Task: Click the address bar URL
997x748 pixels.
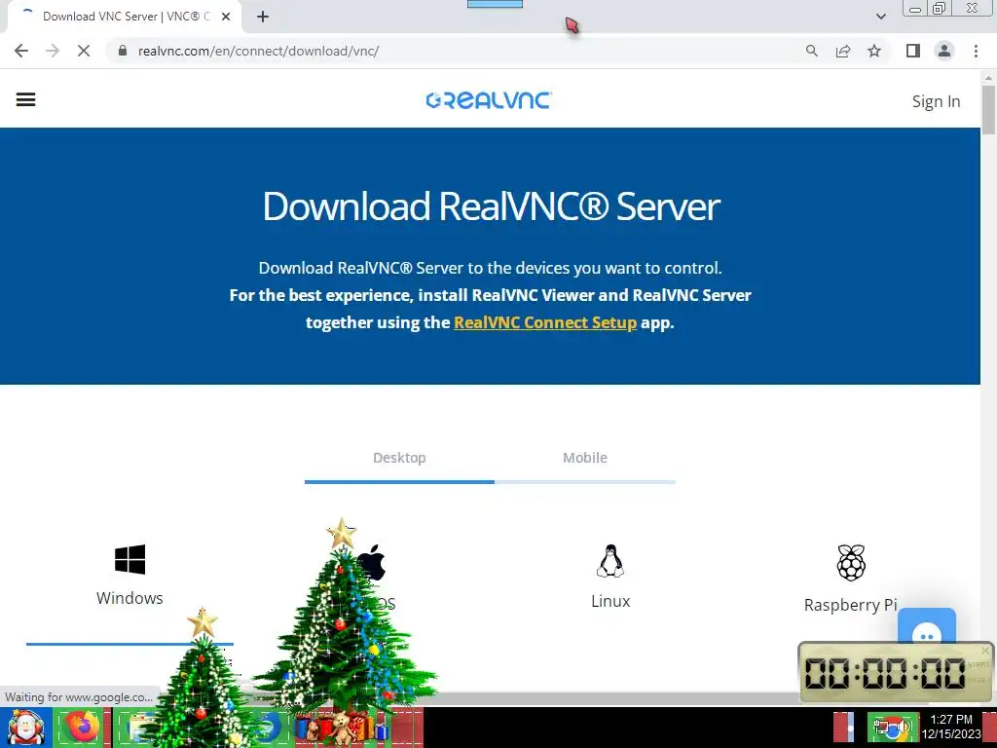Action: [x=258, y=51]
